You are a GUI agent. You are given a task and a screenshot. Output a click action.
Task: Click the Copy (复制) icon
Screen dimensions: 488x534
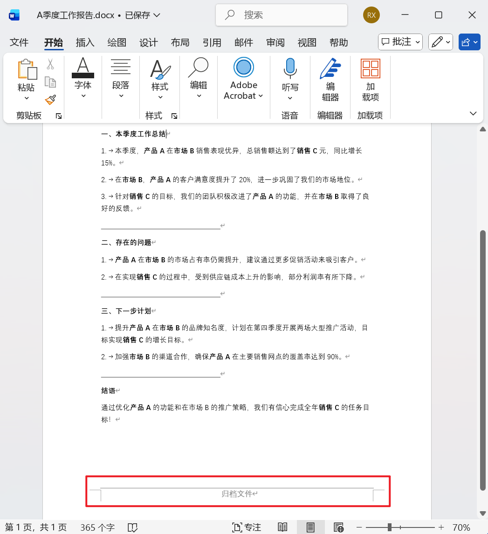(50, 82)
